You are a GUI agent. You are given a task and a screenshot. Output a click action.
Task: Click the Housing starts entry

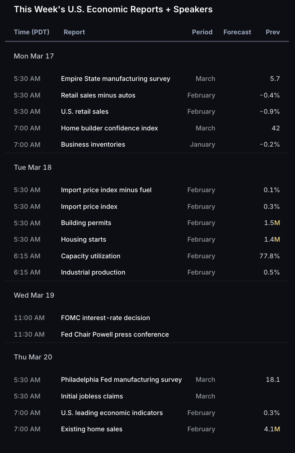click(84, 240)
